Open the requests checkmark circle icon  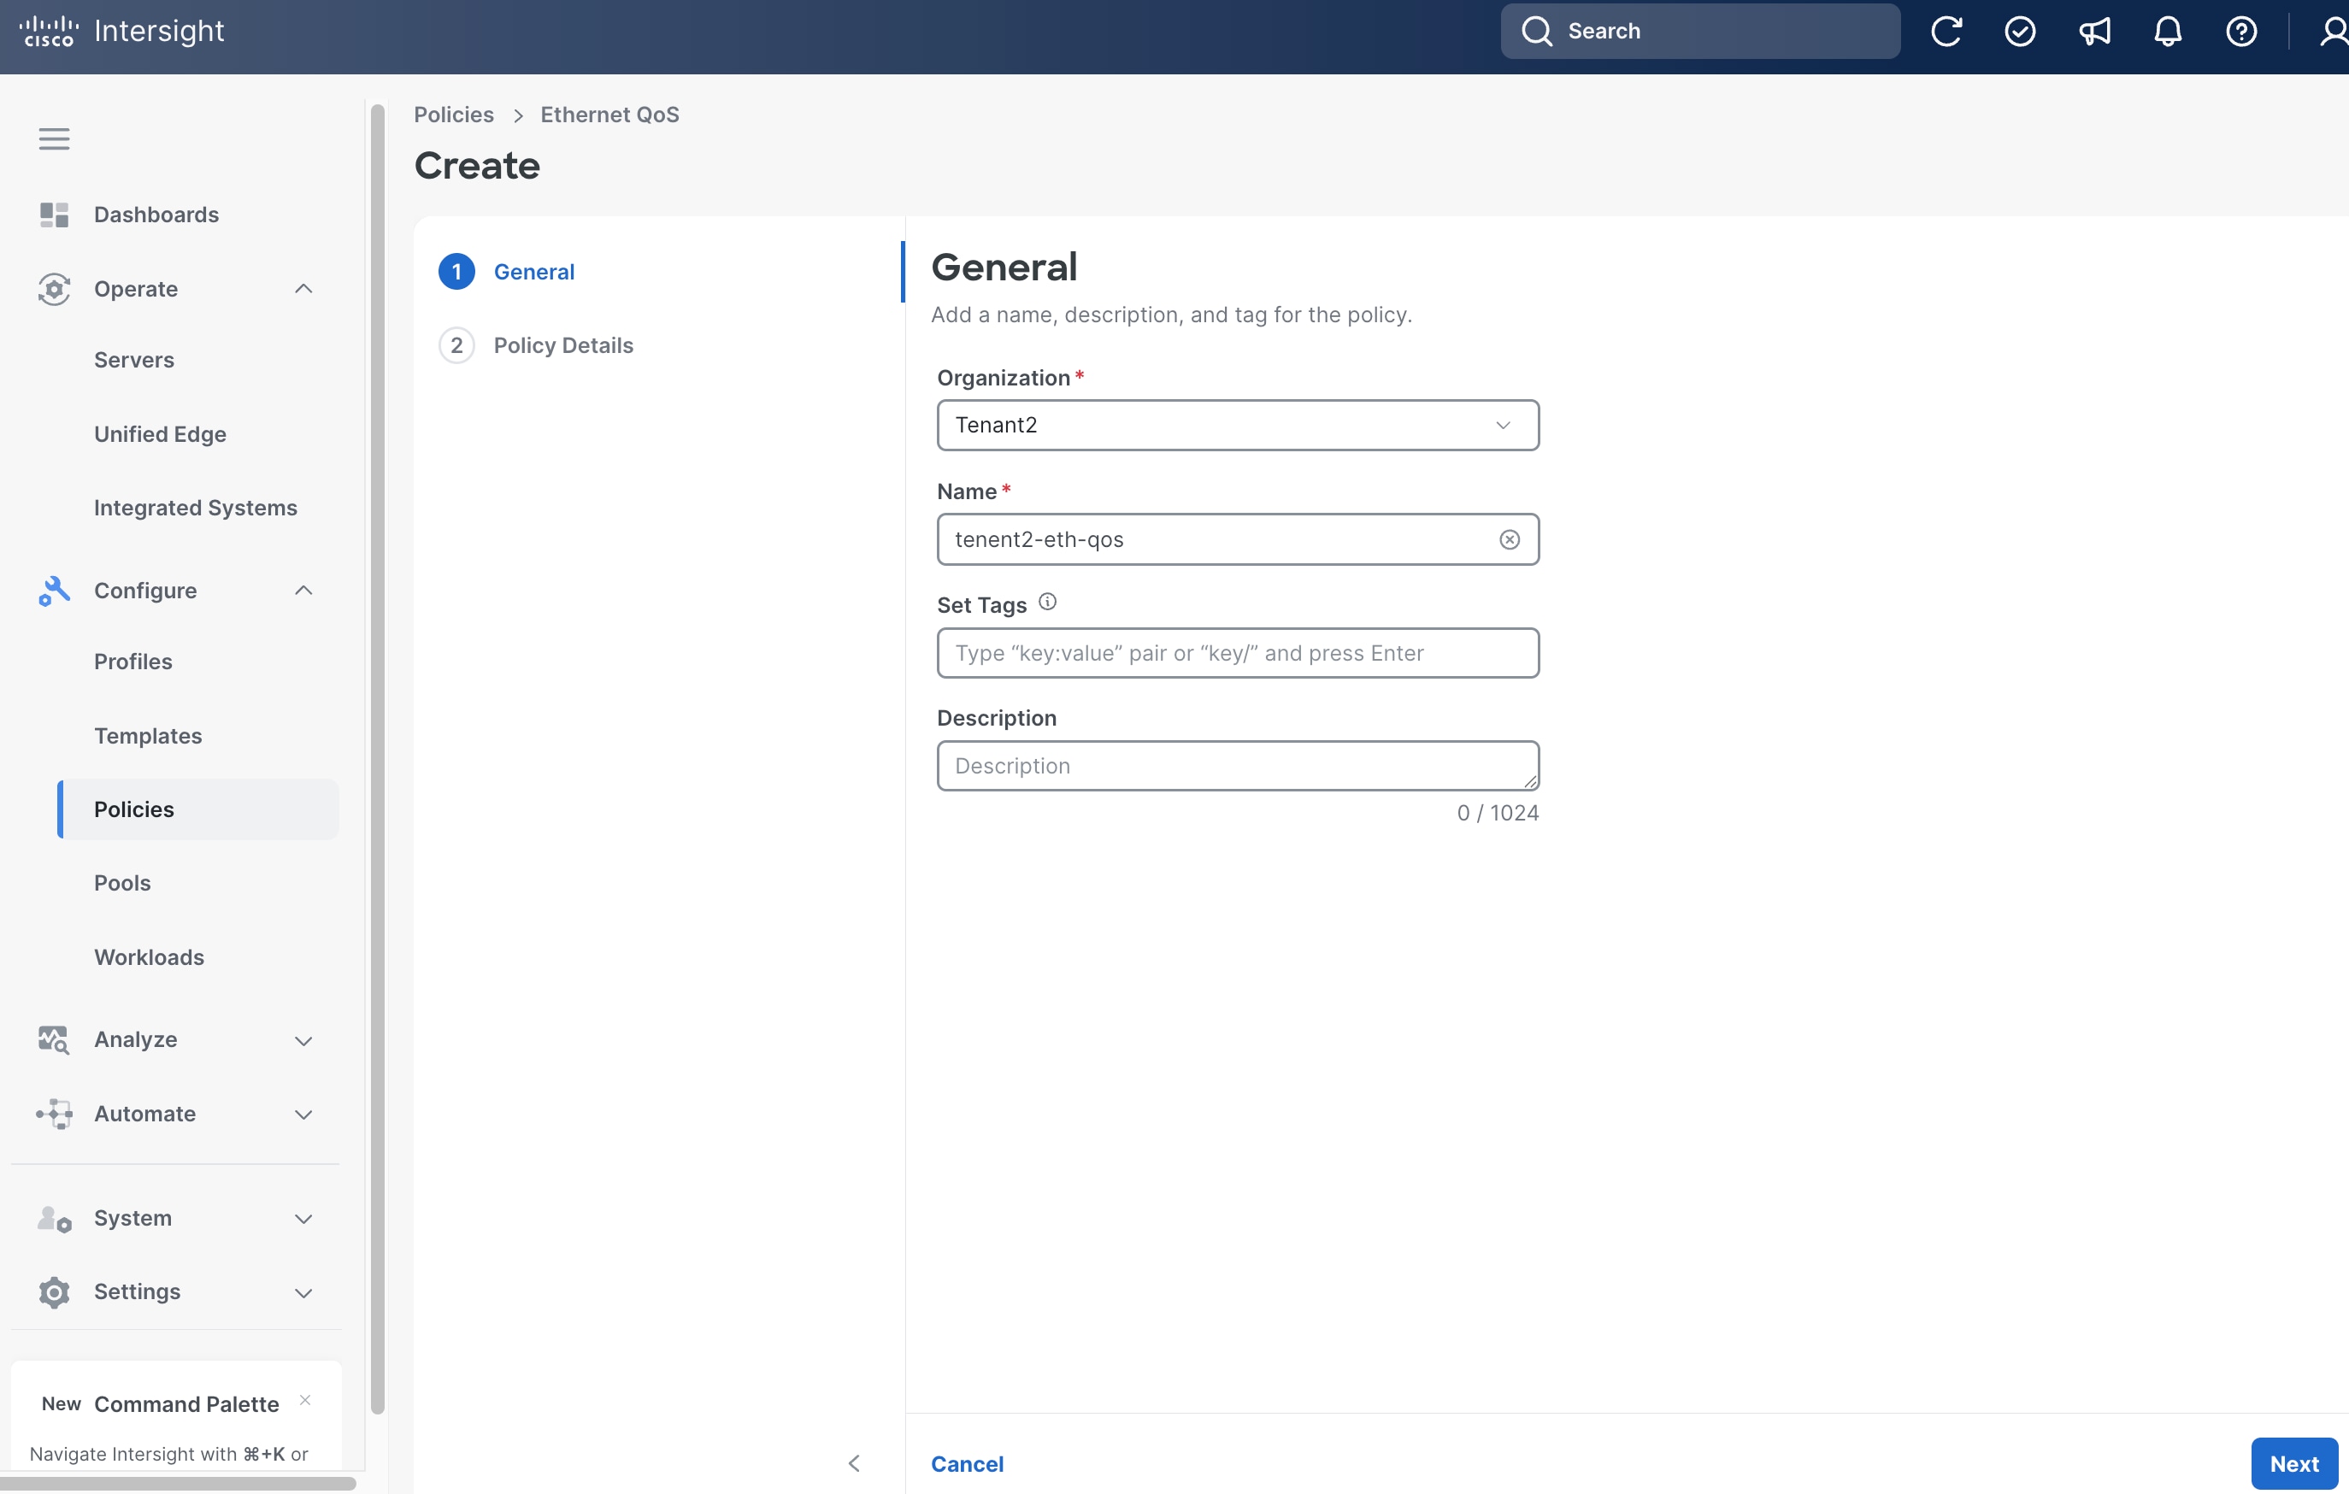2019,32
